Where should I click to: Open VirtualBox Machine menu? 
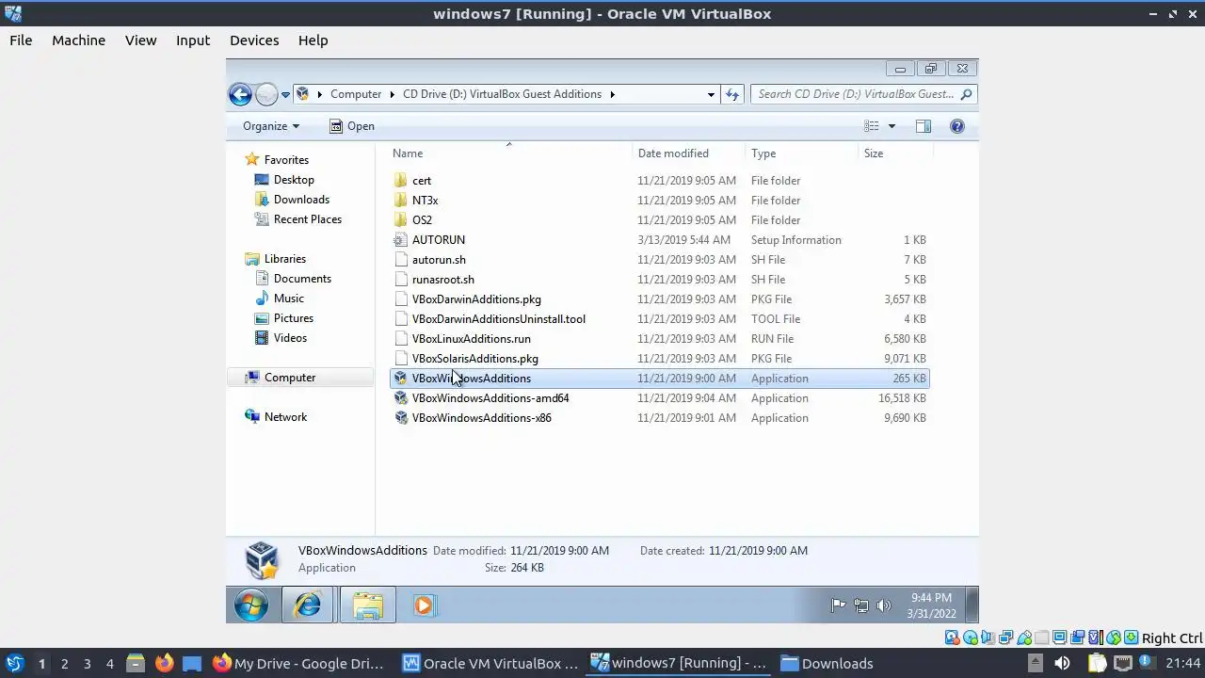[78, 40]
